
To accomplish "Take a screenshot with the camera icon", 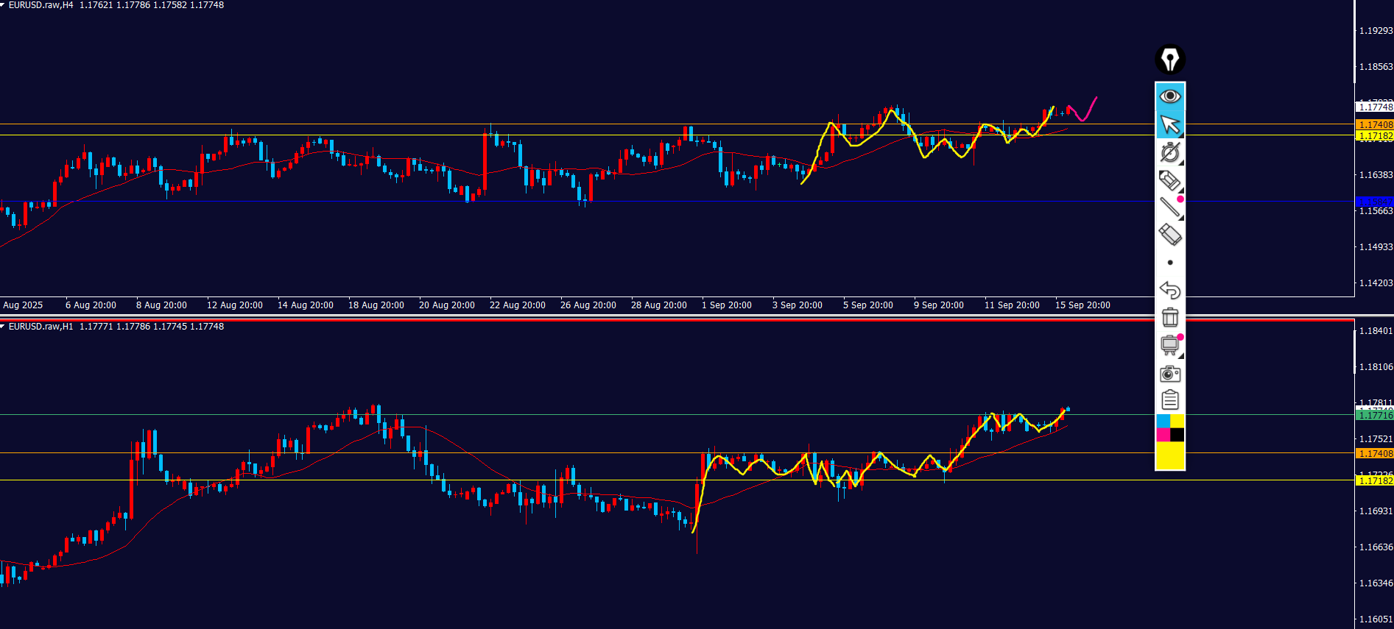I will click(x=1169, y=374).
